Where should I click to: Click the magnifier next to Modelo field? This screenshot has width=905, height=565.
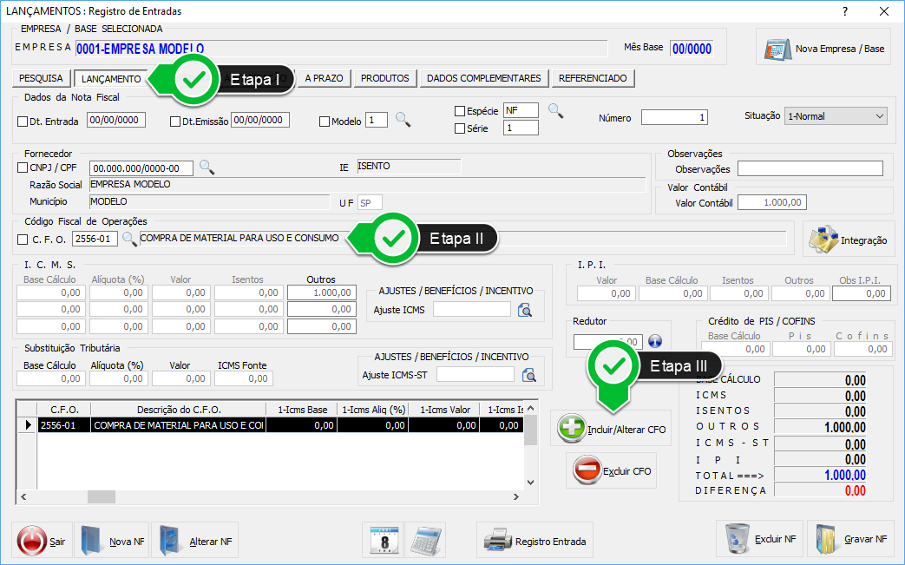coord(403,121)
